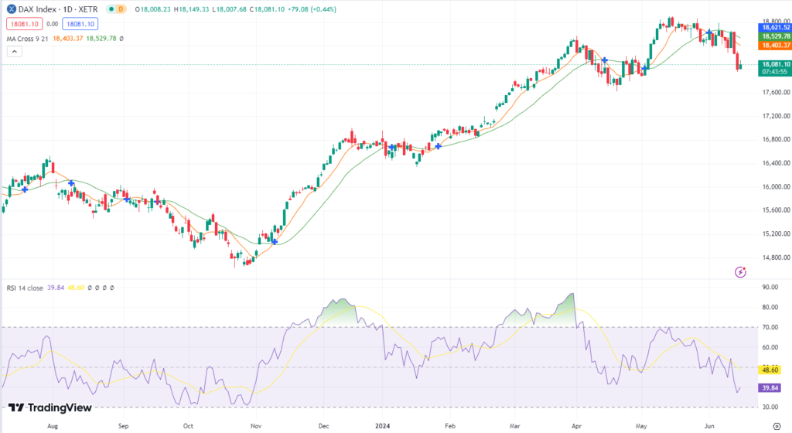Viewport: 792px width, 433px height.
Task: Click green 18,529.78 value in MA Cross legend
Action: (x=101, y=39)
